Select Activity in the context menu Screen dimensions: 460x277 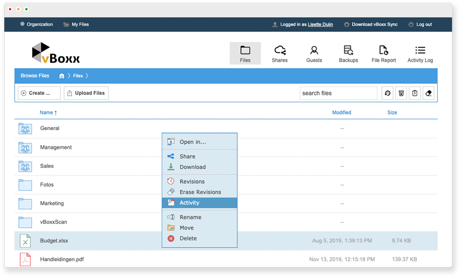click(189, 203)
